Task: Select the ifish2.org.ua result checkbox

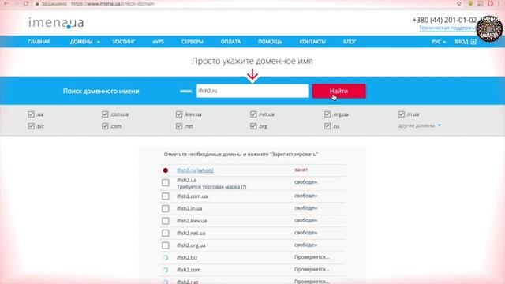Action: (x=166, y=245)
